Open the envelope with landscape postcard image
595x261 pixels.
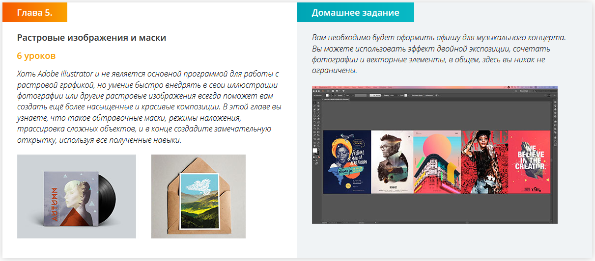click(198, 197)
